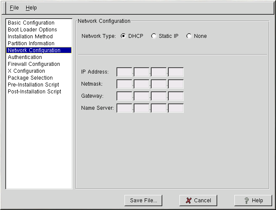
Task: Open the Help menu
Action: tap(31, 8)
